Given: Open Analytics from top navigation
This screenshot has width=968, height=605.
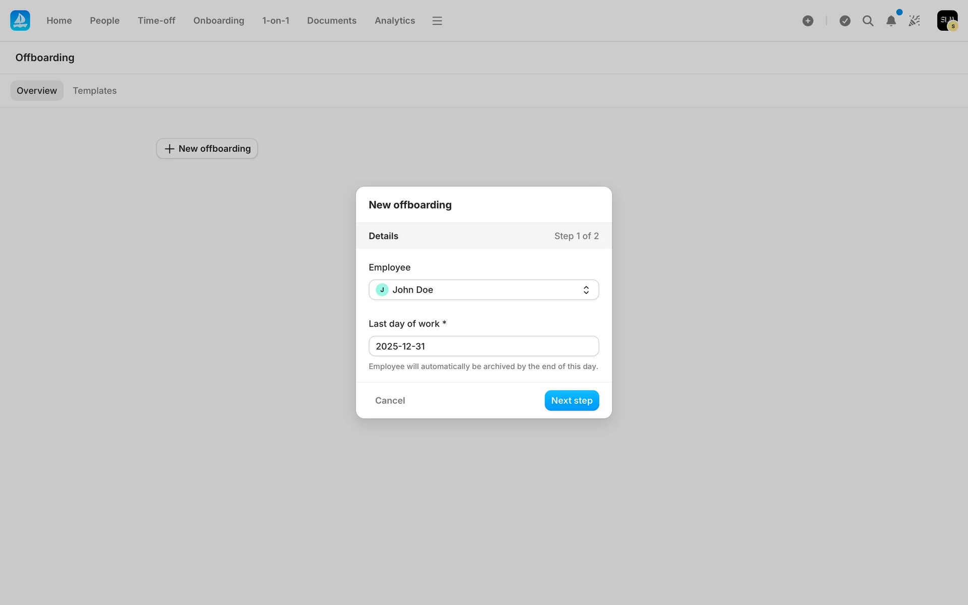Looking at the screenshot, I should (x=394, y=21).
